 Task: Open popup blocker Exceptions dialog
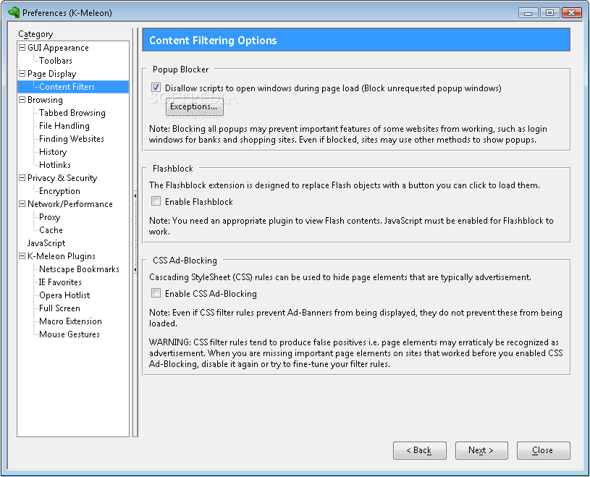194,107
